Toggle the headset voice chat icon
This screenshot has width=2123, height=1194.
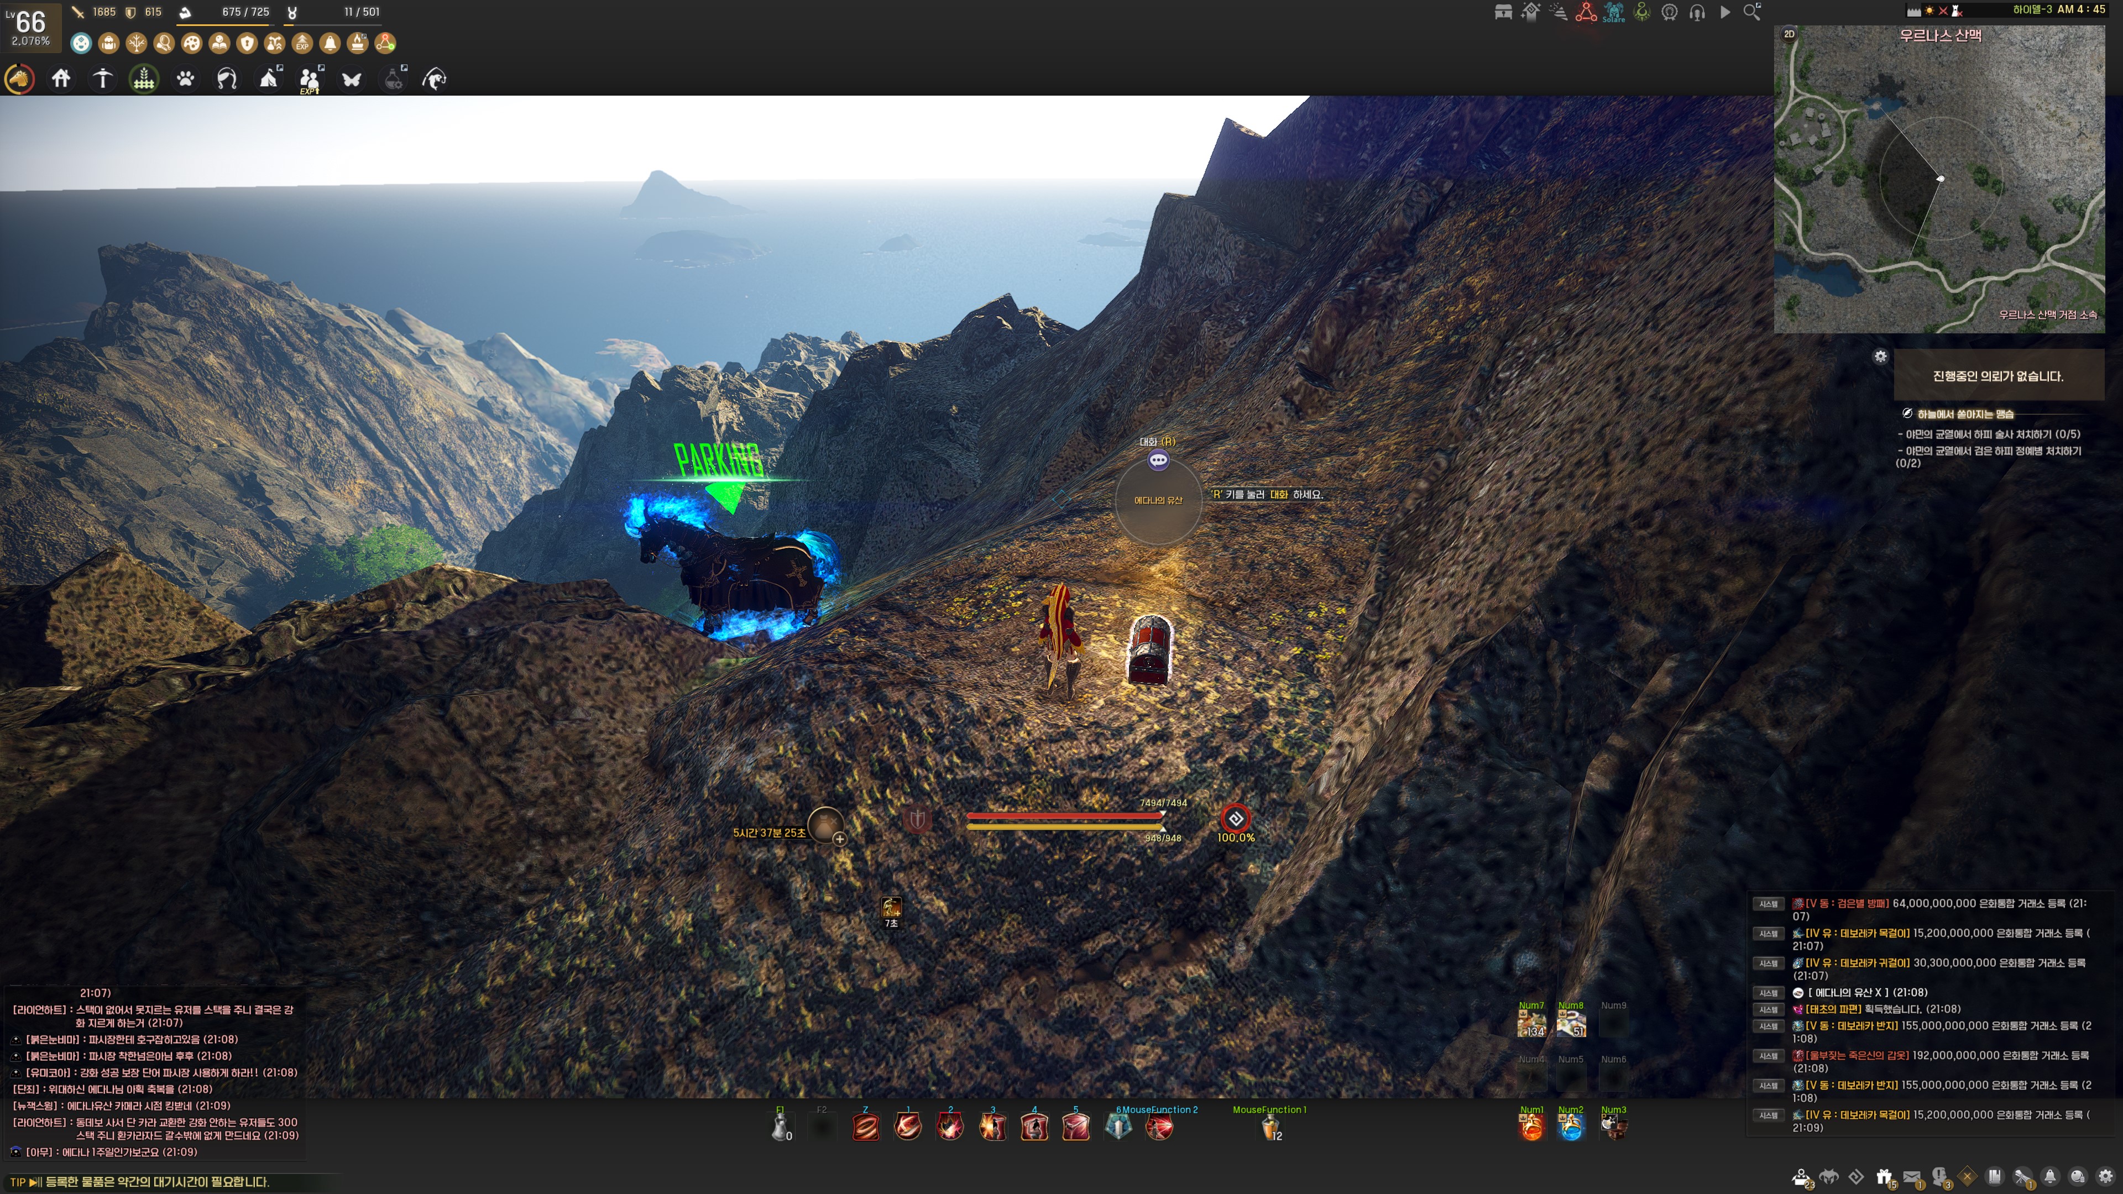[1697, 12]
